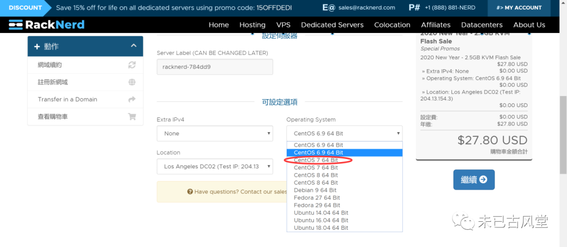Open the Operating System dropdown
Screen dimensions: 567x247
(344, 134)
